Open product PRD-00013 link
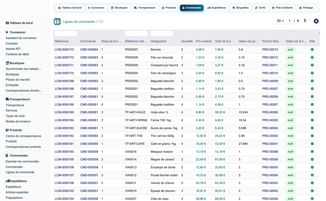The width and height of the screenshot is (326, 201). click(x=270, y=50)
